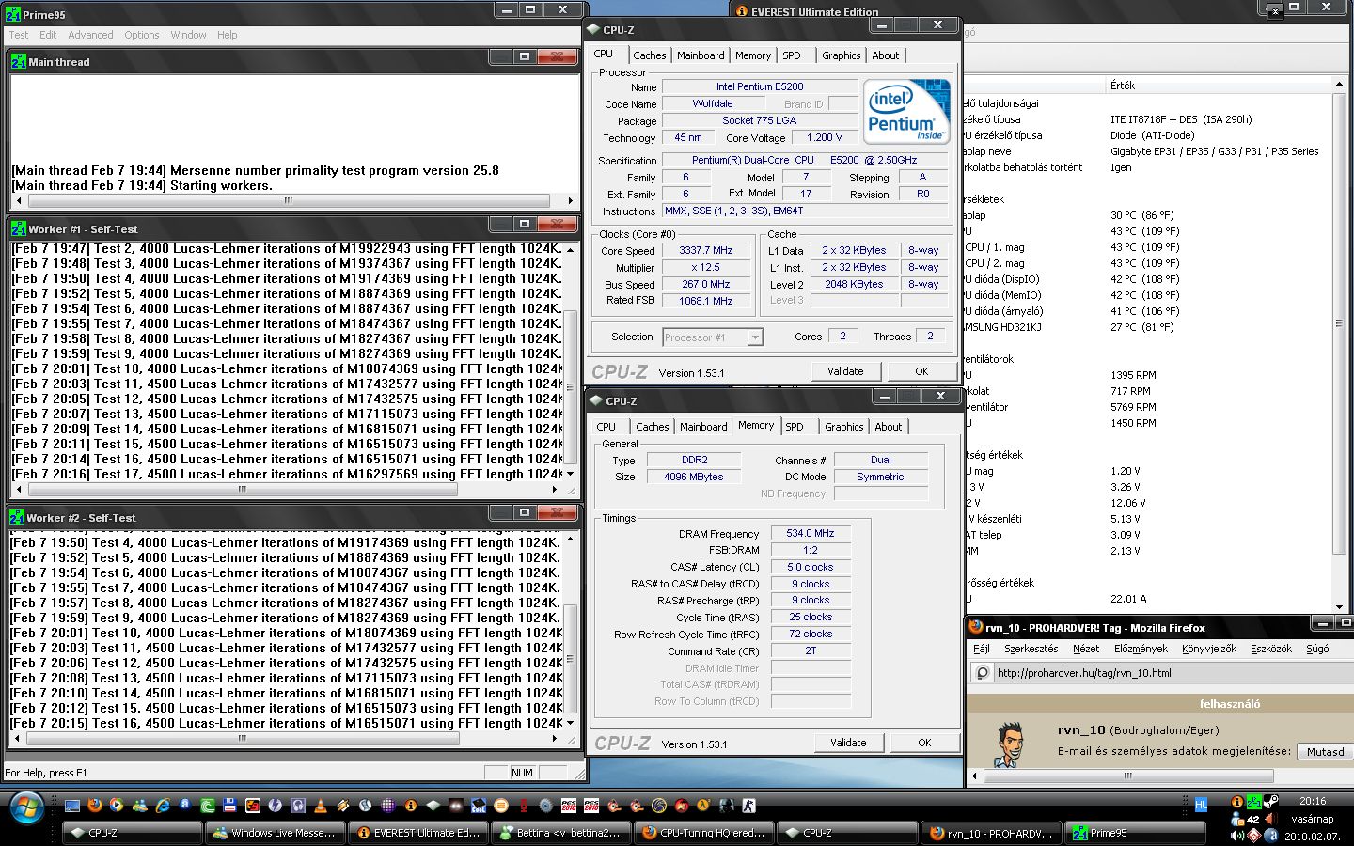This screenshot has width=1354, height=846.
Task: Open Prime95 Advanced menu
Action: [90, 35]
